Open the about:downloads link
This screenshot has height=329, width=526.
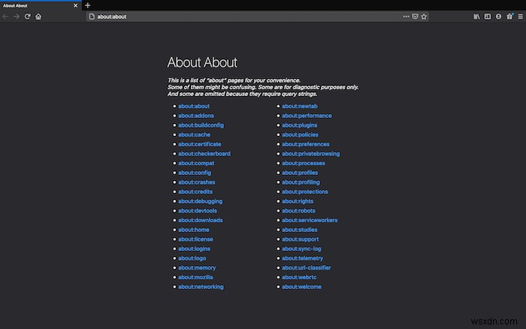point(201,220)
